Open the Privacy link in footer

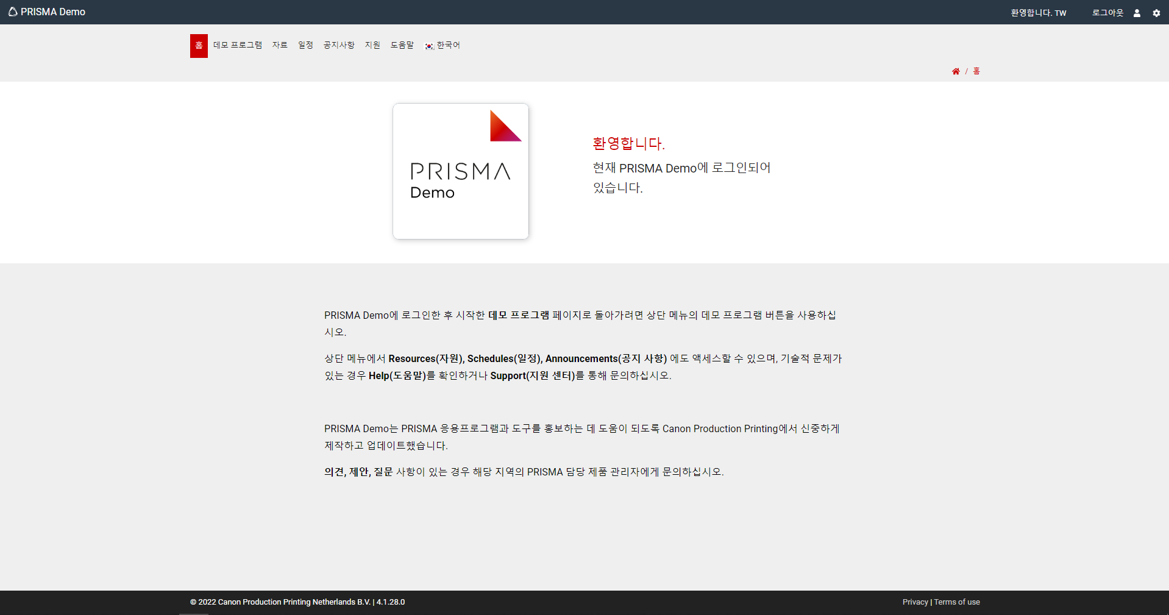tap(915, 602)
